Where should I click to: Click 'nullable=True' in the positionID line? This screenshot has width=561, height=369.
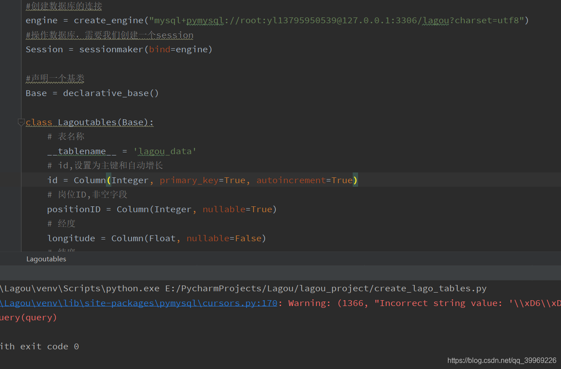[237, 210]
